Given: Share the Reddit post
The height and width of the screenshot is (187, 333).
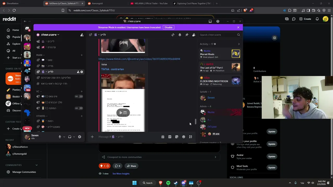Looking at the screenshot, I should click(131, 166).
